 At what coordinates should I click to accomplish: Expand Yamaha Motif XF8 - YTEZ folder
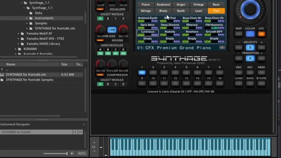[18, 39]
